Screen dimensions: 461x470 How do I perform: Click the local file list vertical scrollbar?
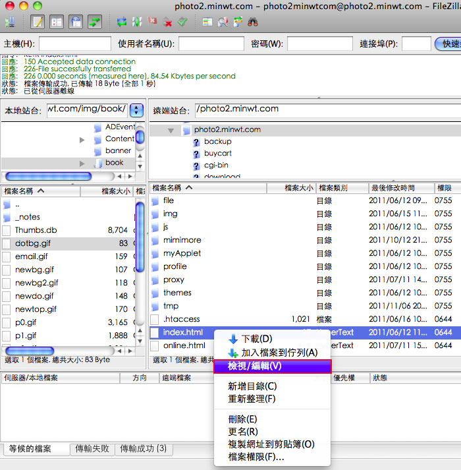point(140,237)
